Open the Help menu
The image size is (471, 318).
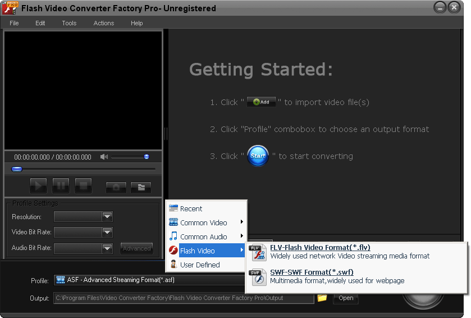[x=136, y=23]
